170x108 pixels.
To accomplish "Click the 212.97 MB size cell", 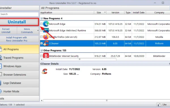I will [100, 37].
